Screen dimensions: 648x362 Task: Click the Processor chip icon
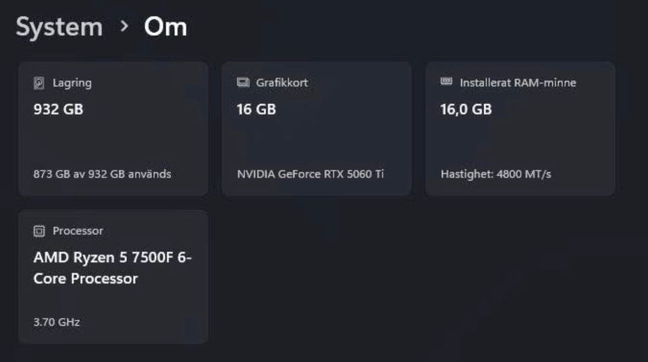pos(39,231)
